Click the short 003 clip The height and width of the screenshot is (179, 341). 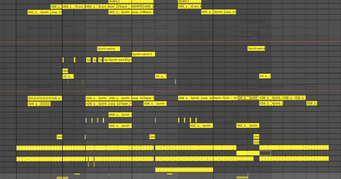point(65,71)
